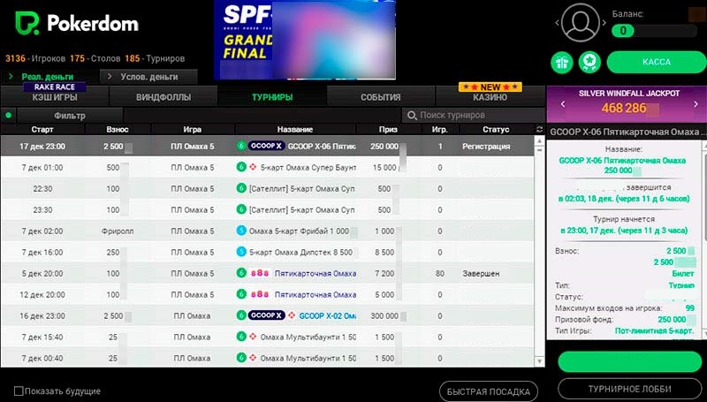Open the user profile avatar
Screen dimensions: 707x402
pos(581,23)
